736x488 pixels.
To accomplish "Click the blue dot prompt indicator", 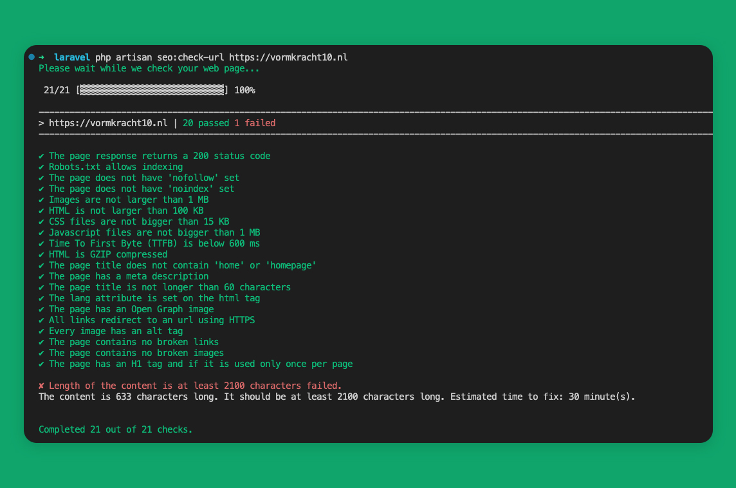I will 32,57.
